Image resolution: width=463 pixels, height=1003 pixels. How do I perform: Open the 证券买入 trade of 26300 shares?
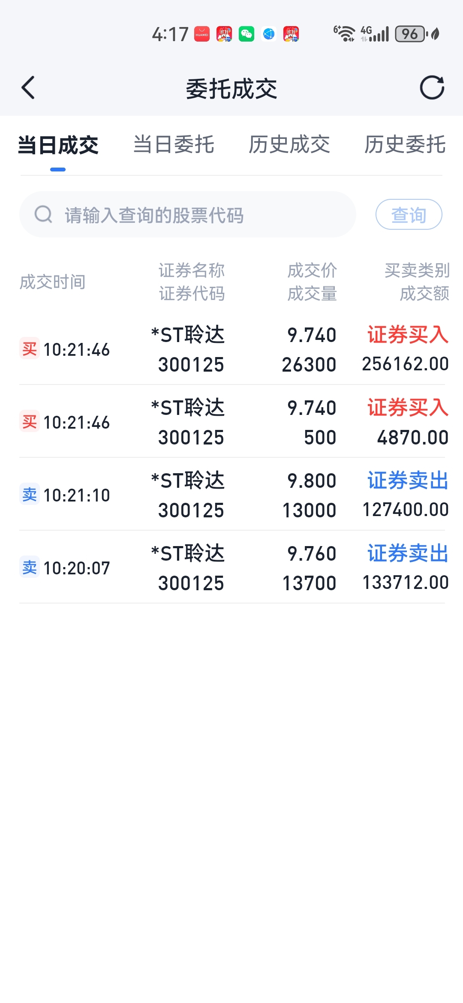[x=231, y=349]
